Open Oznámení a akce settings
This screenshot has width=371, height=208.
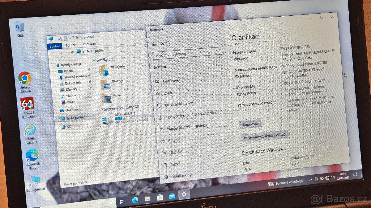175,104
